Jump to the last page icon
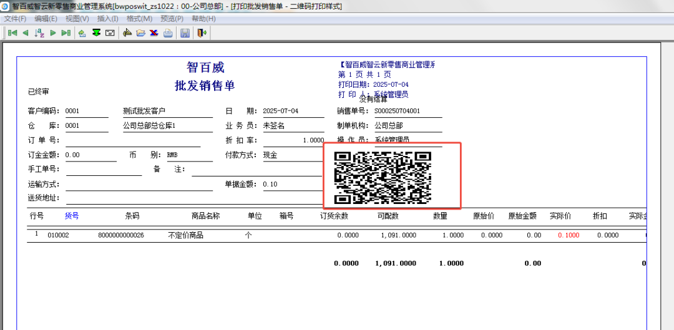The width and height of the screenshot is (674, 330). pos(66,32)
